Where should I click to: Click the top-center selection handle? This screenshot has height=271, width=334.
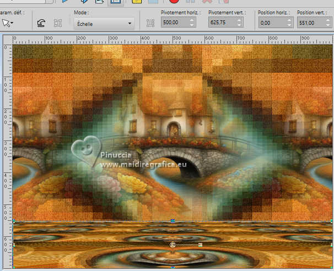point(173,221)
